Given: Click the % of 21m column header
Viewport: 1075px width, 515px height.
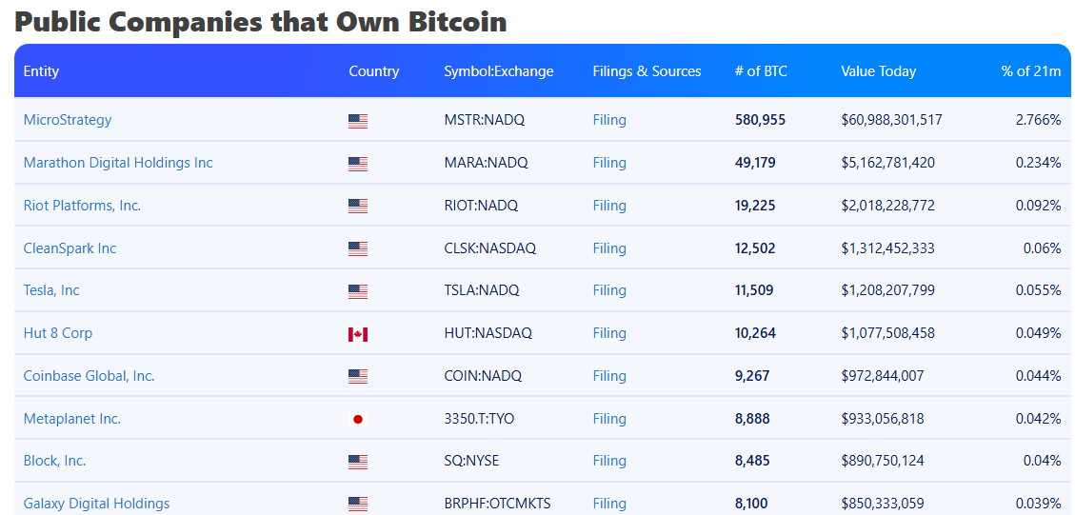Looking at the screenshot, I should (1030, 71).
